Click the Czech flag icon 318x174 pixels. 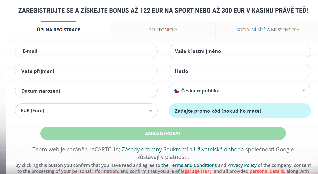[x=177, y=91]
